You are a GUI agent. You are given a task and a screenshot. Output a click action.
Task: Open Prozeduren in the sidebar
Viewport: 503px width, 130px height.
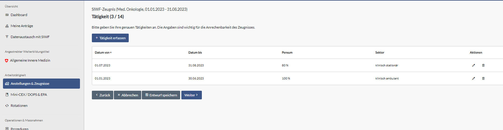click(x=20, y=129)
